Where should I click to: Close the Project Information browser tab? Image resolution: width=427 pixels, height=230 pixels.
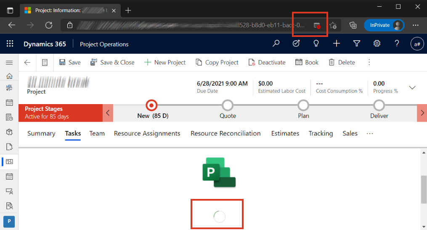(x=114, y=10)
